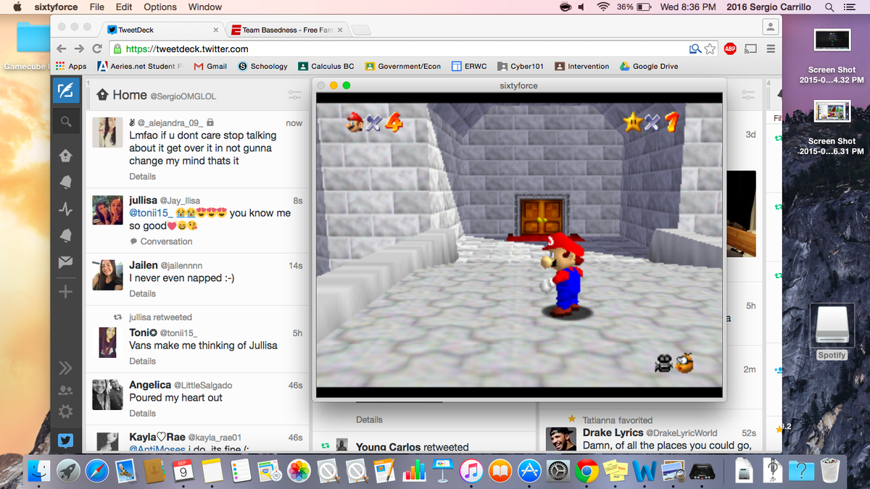Go back with Chrome back arrow

[x=62, y=49]
